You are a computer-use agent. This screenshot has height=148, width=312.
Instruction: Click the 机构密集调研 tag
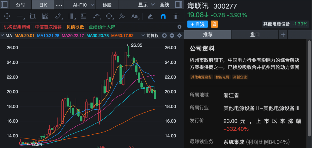point(17,27)
